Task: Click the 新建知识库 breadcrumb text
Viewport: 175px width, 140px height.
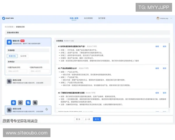Action: [20, 27]
